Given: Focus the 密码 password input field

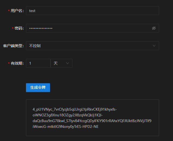Looking at the screenshot, I should (87, 28).
